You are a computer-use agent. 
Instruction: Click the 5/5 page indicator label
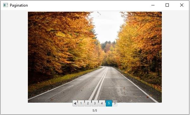[x=95, y=111]
